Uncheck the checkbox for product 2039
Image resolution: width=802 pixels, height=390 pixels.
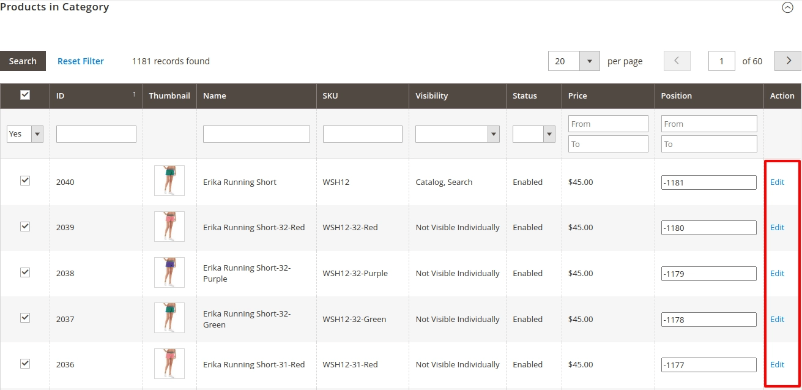[25, 227]
